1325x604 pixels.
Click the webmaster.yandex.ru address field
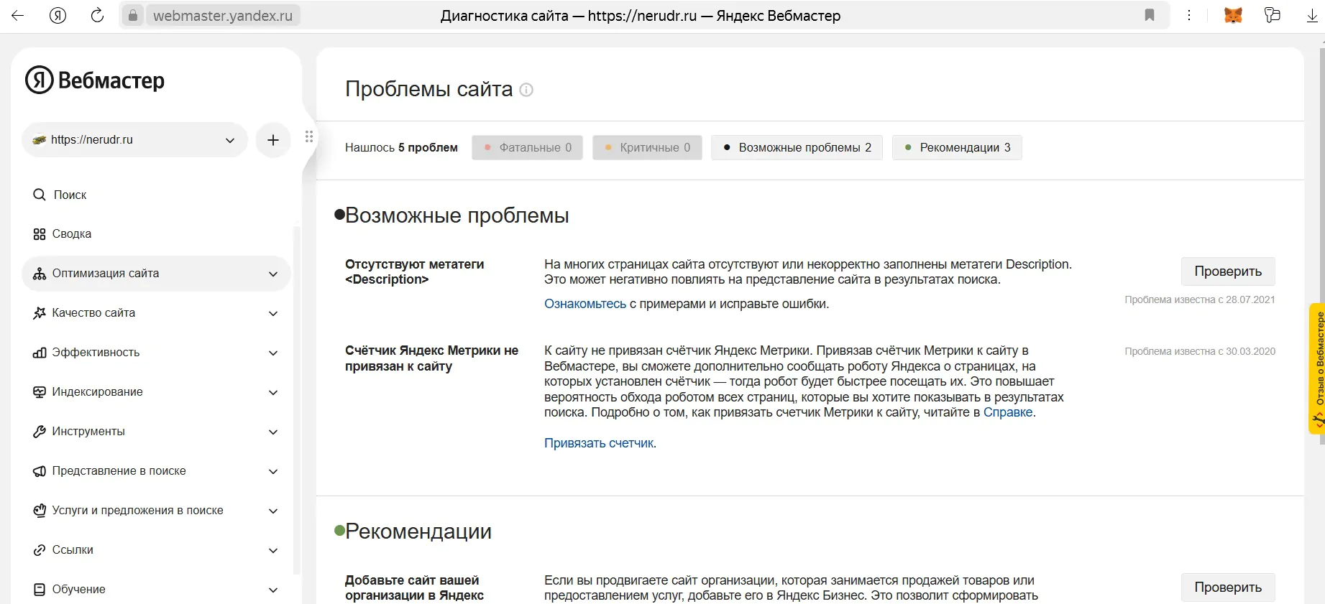coord(223,16)
